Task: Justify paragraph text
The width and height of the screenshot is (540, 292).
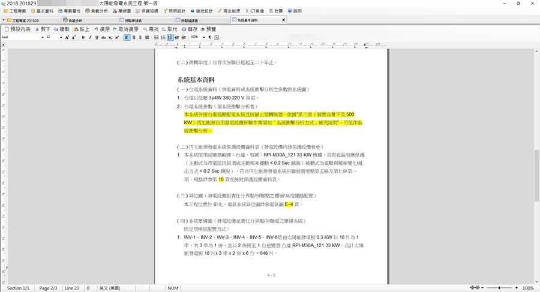Action: pos(147,38)
